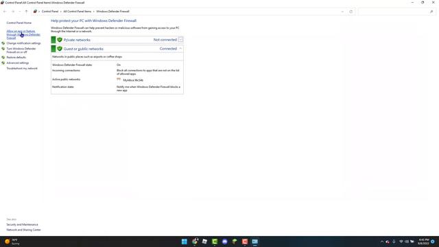Expand the Private networks section

[x=180, y=40]
